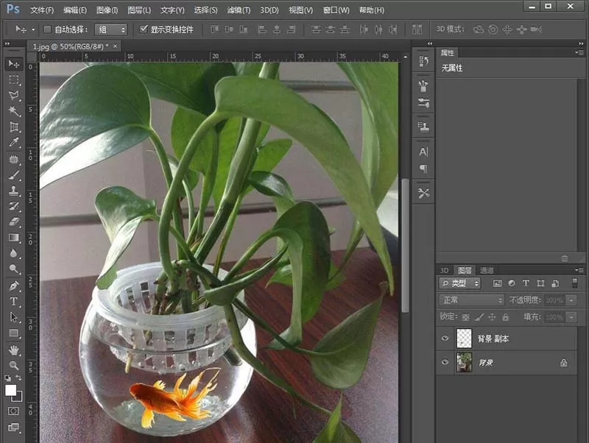Viewport: 589px width, 443px height.
Task: Open the 图像(I) menu
Action: click(107, 10)
